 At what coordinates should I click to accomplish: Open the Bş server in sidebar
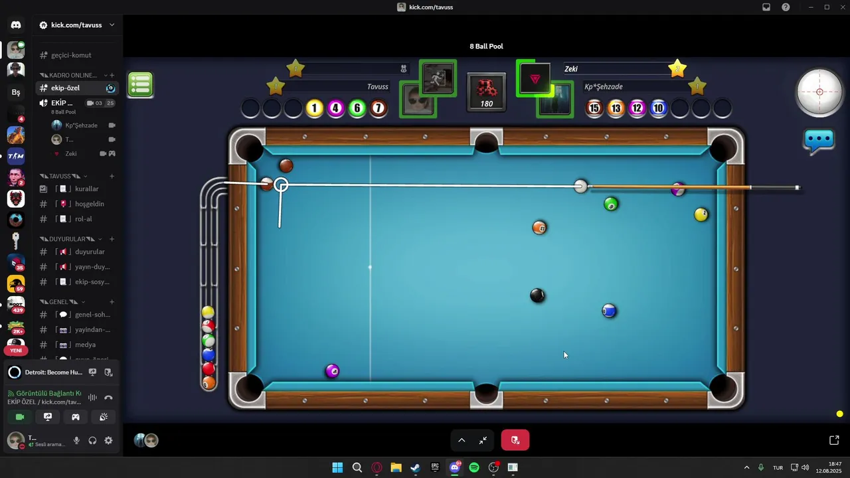(16, 92)
